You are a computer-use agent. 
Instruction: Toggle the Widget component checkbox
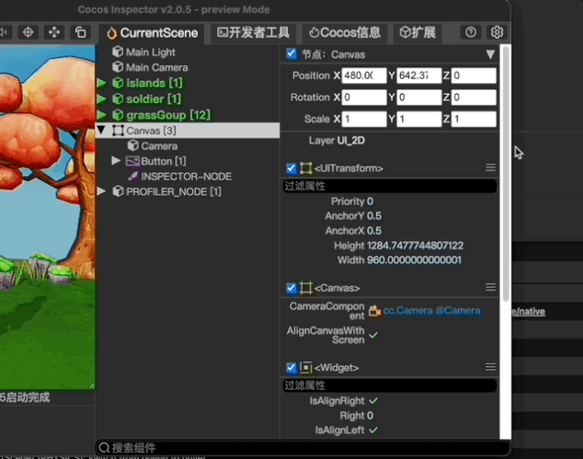[x=291, y=368]
